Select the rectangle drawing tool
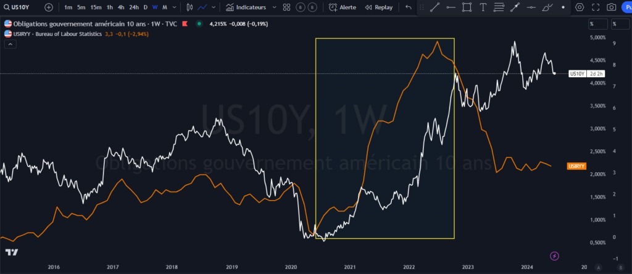The image size is (632, 274). 467,7
